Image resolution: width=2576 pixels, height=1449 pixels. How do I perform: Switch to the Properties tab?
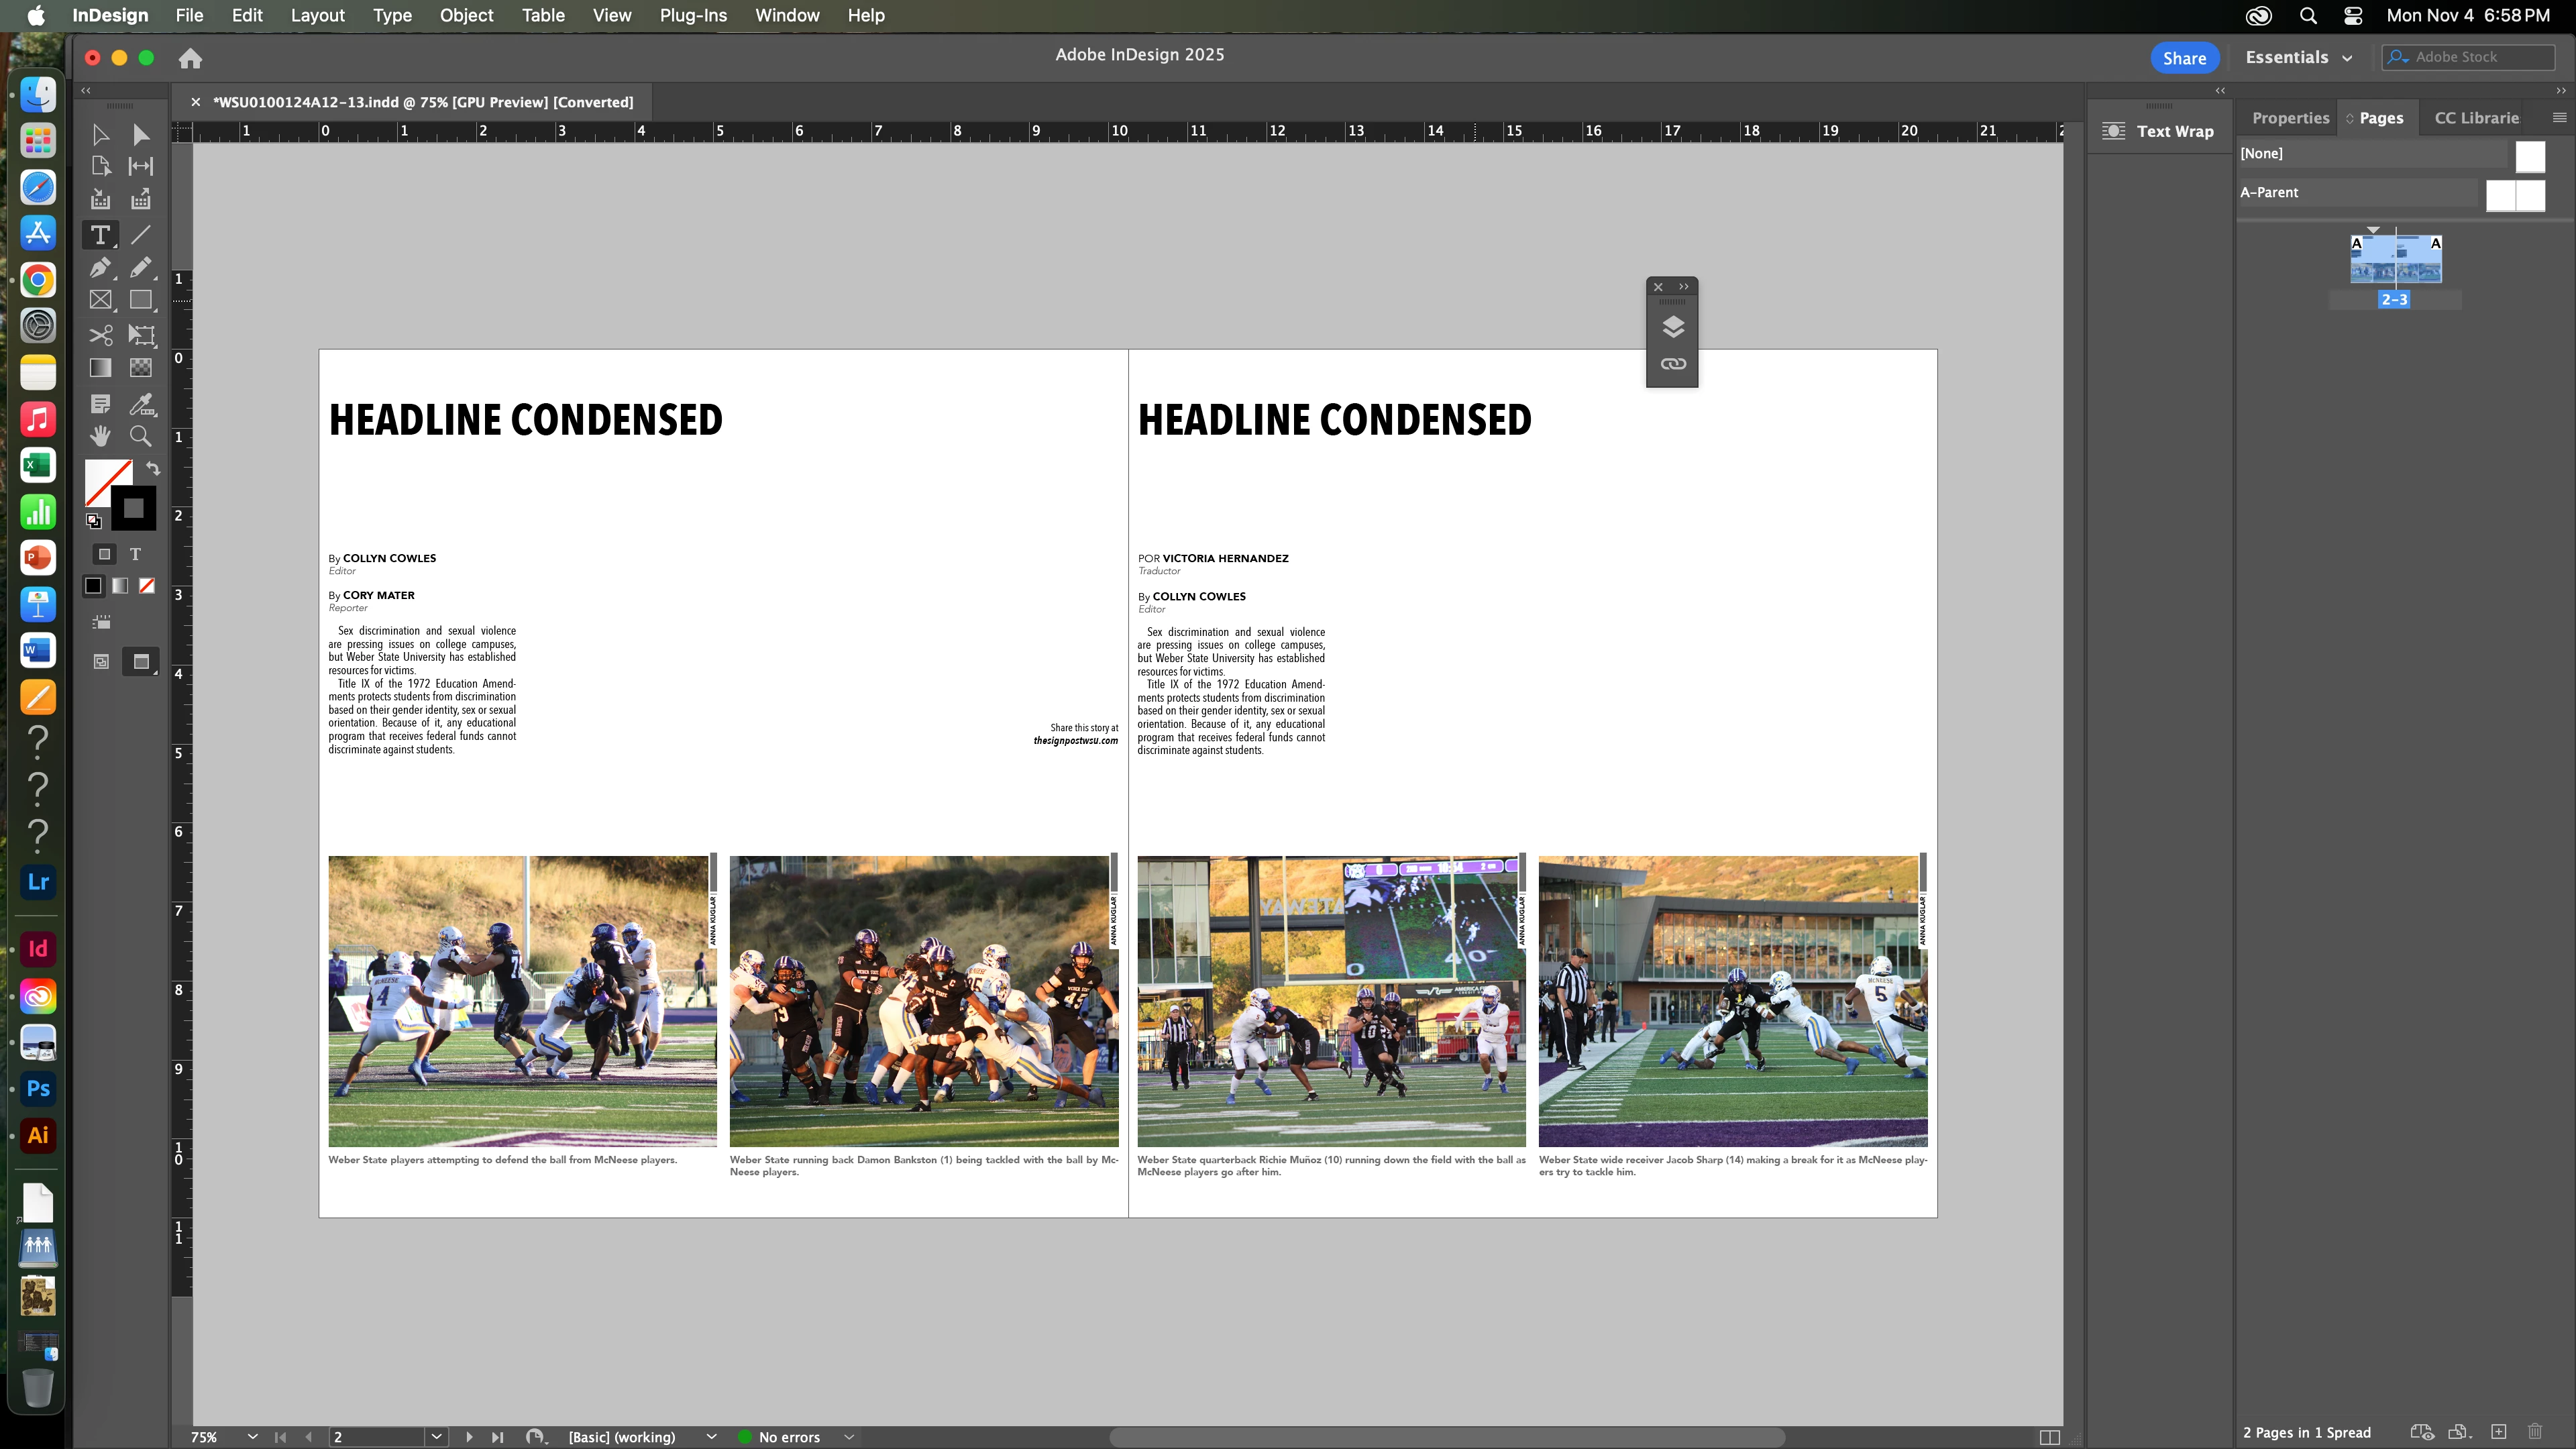coord(2290,118)
